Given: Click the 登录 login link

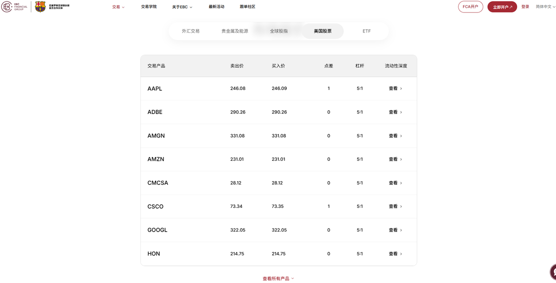Looking at the screenshot, I should (x=525, y=7).
